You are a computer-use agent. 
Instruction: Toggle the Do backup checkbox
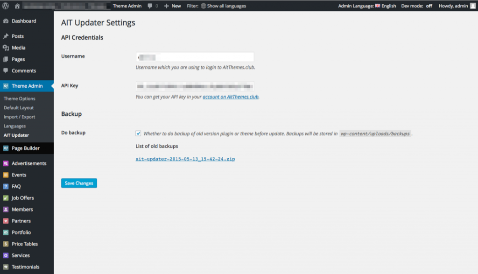click(x=138, y=133)
